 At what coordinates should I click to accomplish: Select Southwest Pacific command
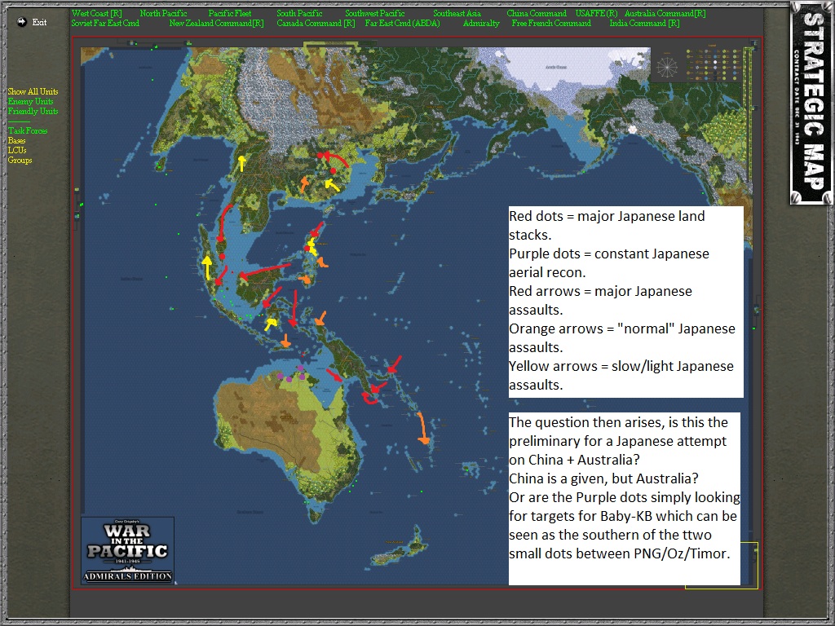375,13
